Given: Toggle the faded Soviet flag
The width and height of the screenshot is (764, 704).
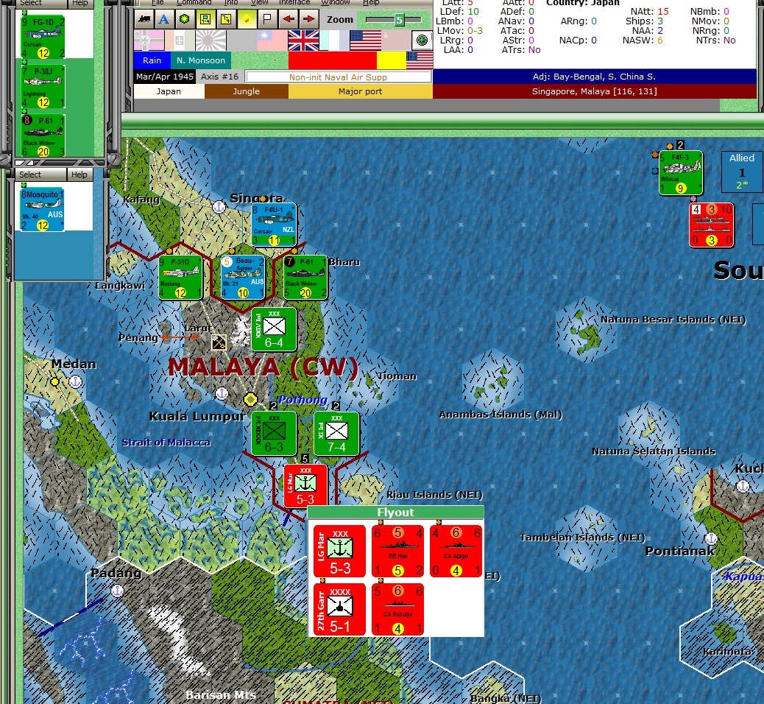Looking at the screenshot, I should coord(396,41).
